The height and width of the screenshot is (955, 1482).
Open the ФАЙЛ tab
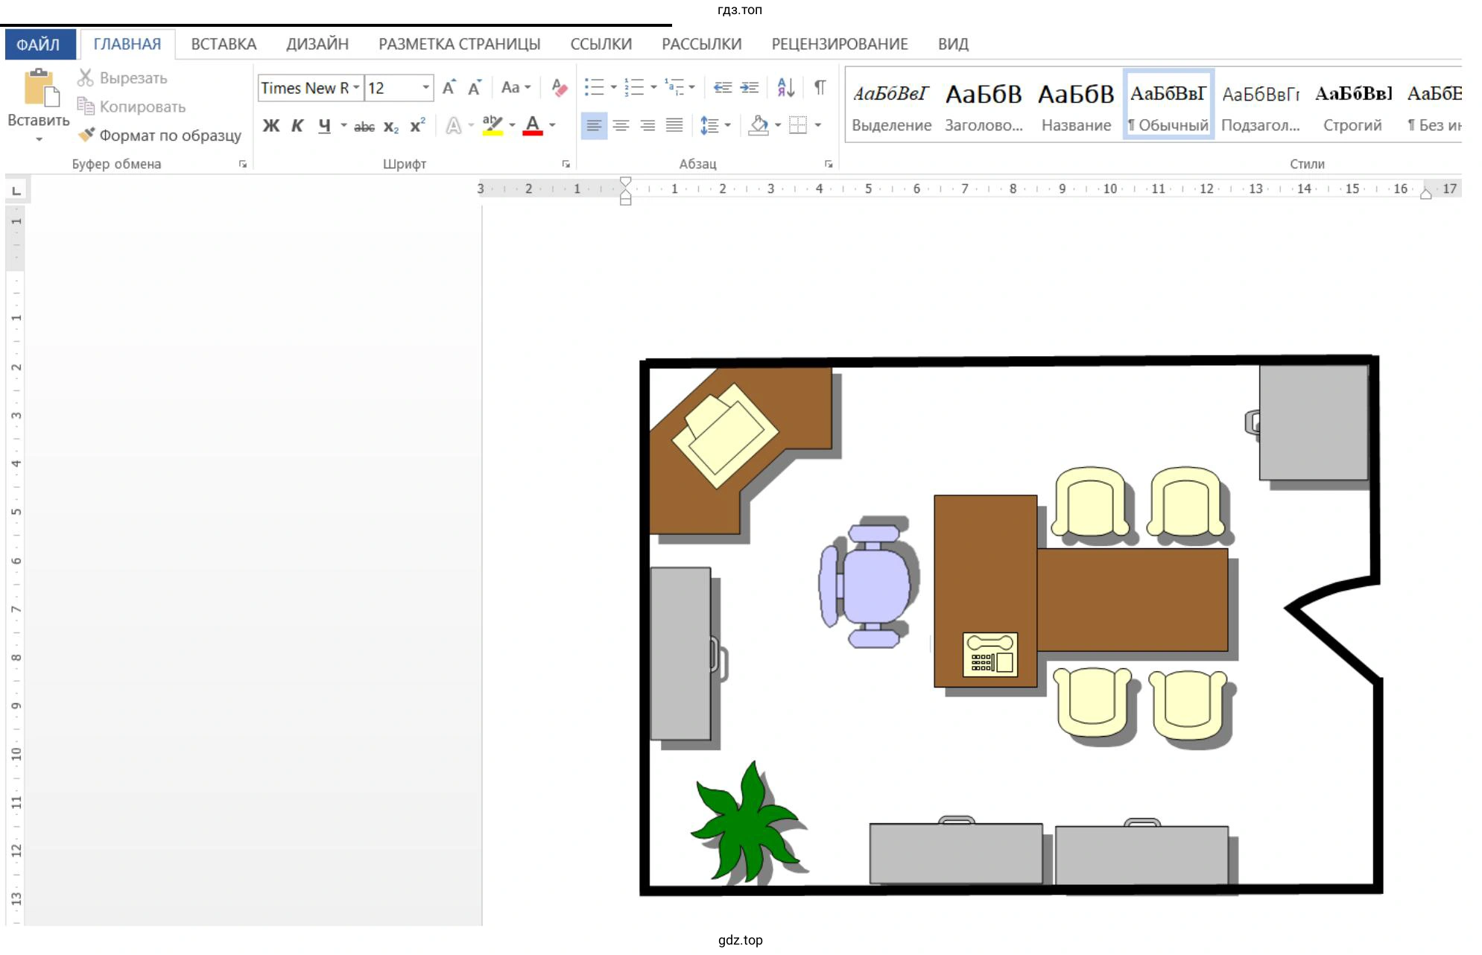(x=39, y=44)
